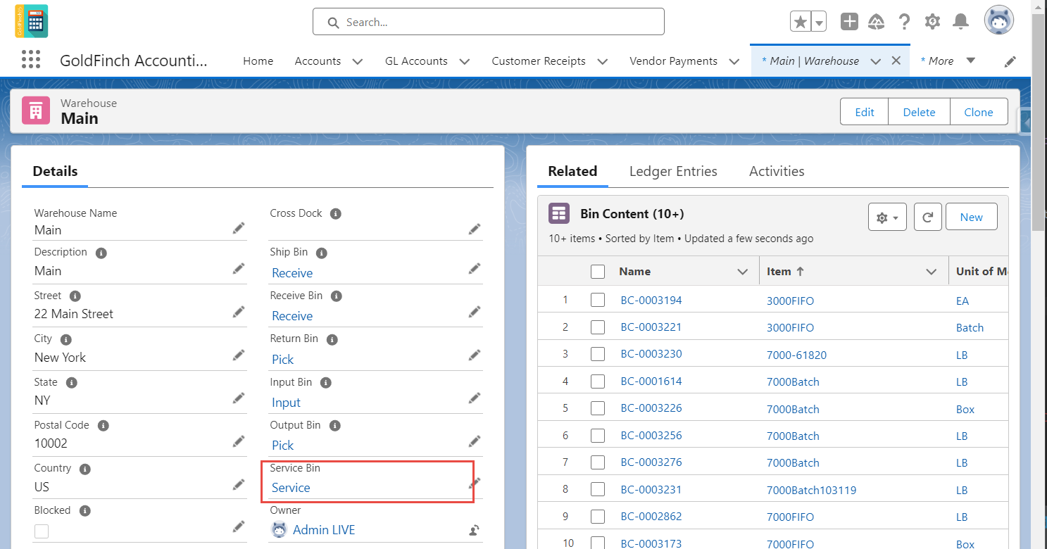Screen dimensions: 1047x549
Task: Edit the Street field pencil
Action: (239, 311)
